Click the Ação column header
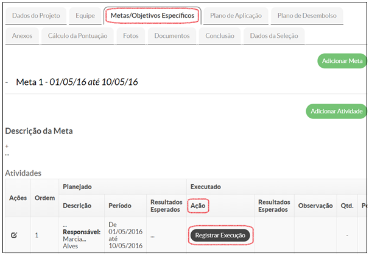The image size is (369, 255). 199,206
